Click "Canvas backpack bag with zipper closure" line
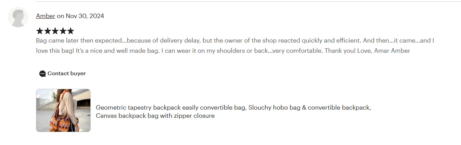This screenshot has height=145, width=461. point(155,116)
